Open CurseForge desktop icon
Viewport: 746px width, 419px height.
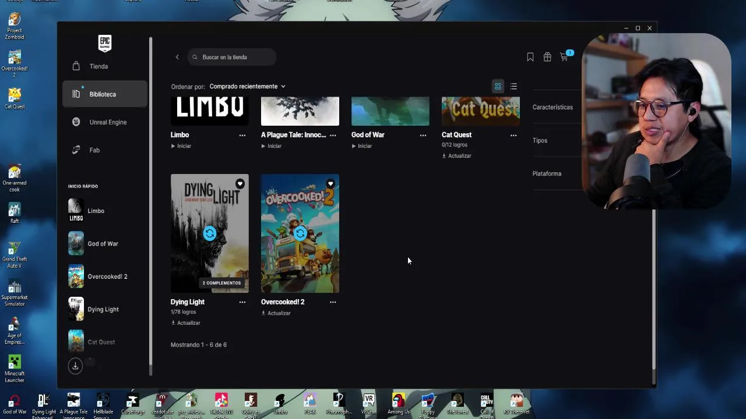coord(133,404)
